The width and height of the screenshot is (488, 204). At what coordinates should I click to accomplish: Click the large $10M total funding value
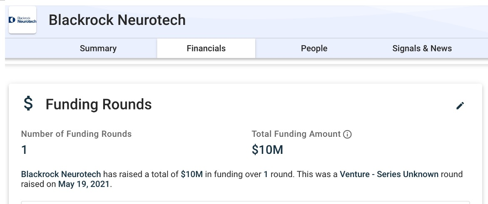pyautogui.click(x=267, y=150)
